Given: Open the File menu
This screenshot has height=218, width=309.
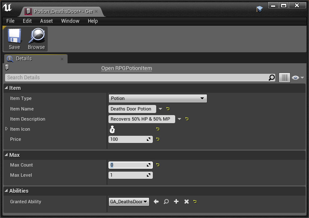Looking at the screenshot, I should 10,21.
